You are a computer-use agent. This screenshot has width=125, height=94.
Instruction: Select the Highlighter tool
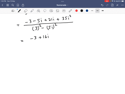32,11
